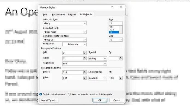190x106 pixels.
Task: Decrease the Right indent with down arrow
Action: 85,59
